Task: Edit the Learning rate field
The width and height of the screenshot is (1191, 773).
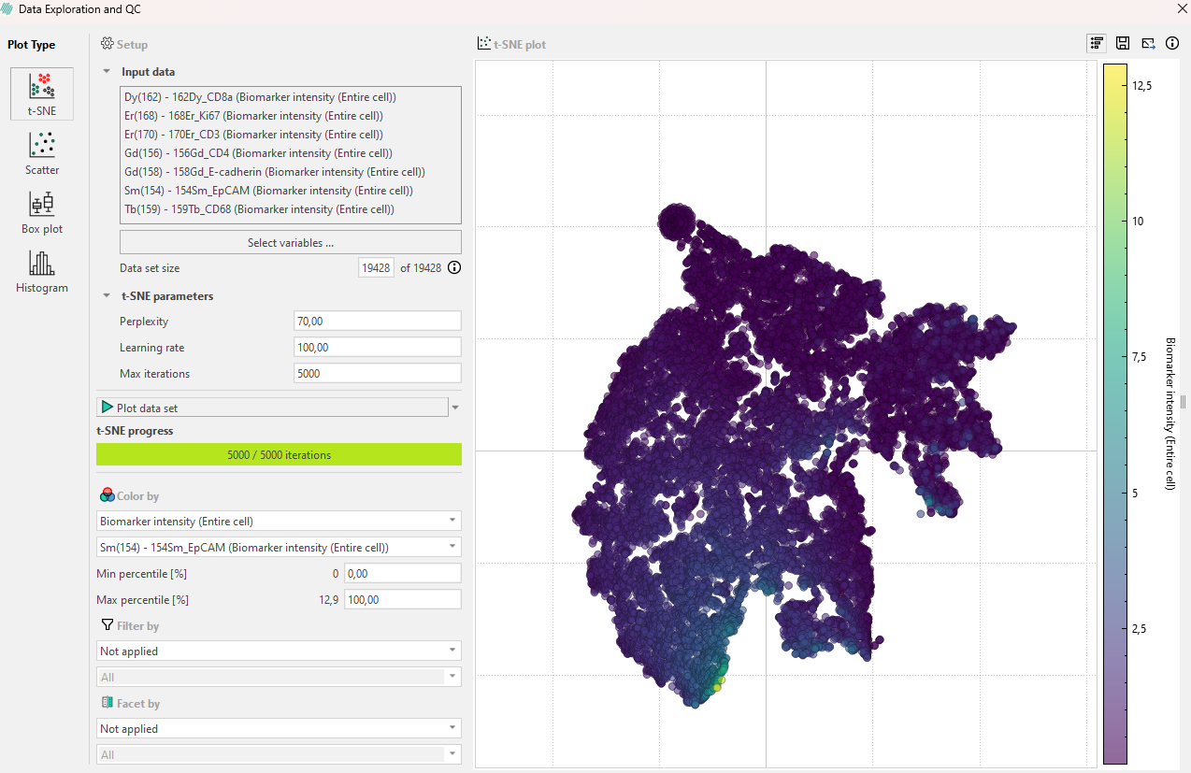Action: [x=377, y=347]
